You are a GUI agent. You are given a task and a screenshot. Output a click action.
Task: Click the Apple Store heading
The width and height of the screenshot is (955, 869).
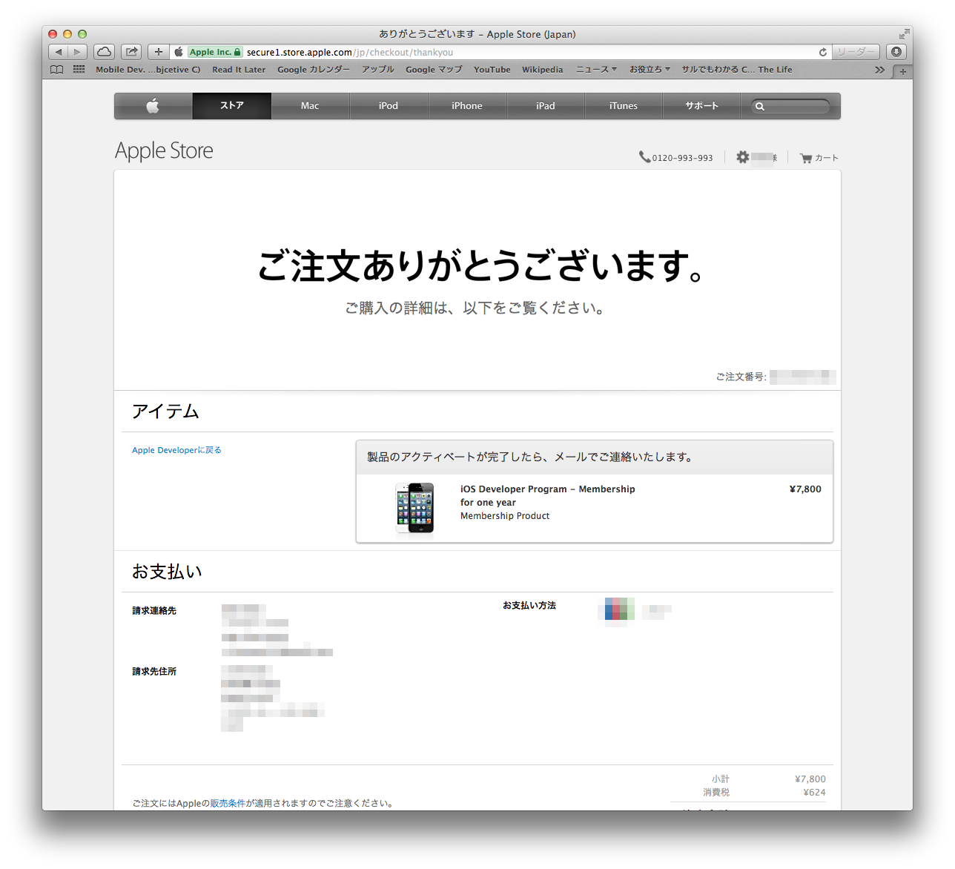(x=164, y=151)
